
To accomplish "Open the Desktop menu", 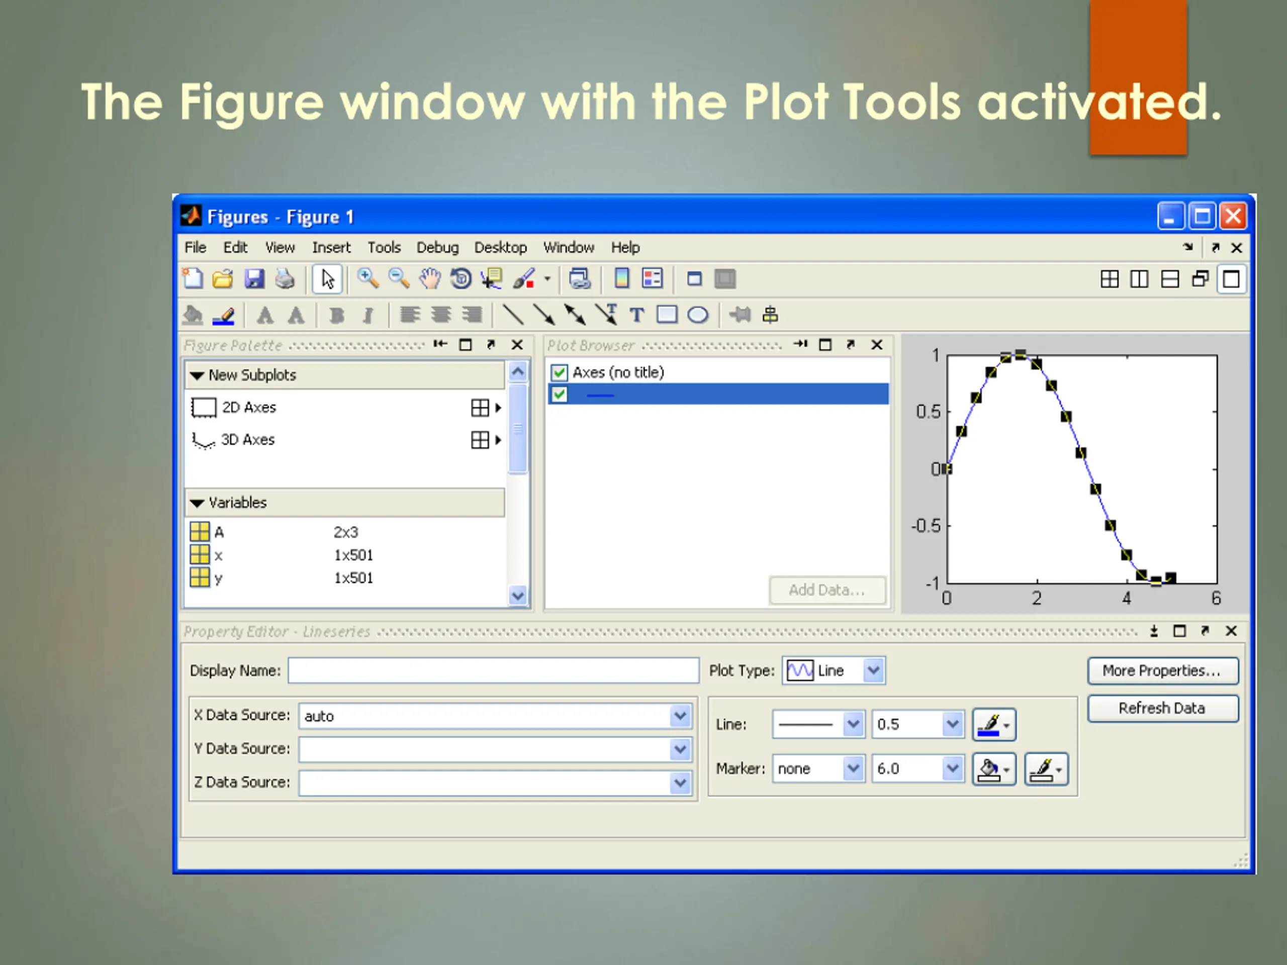I will pyautogui.click(x=500, y=248).
